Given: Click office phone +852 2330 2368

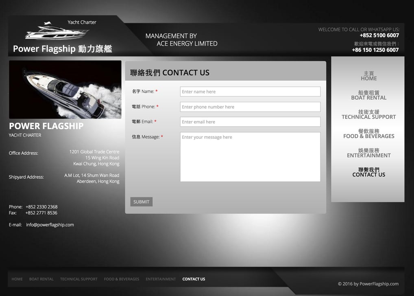Looking at the screenshot, I should [x=41, y=207].
